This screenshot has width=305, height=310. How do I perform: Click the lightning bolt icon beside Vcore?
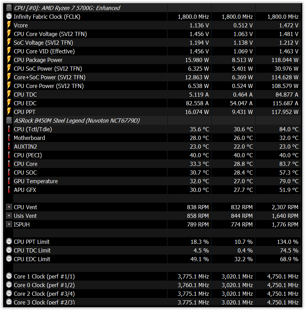click(x=9, y=25)
